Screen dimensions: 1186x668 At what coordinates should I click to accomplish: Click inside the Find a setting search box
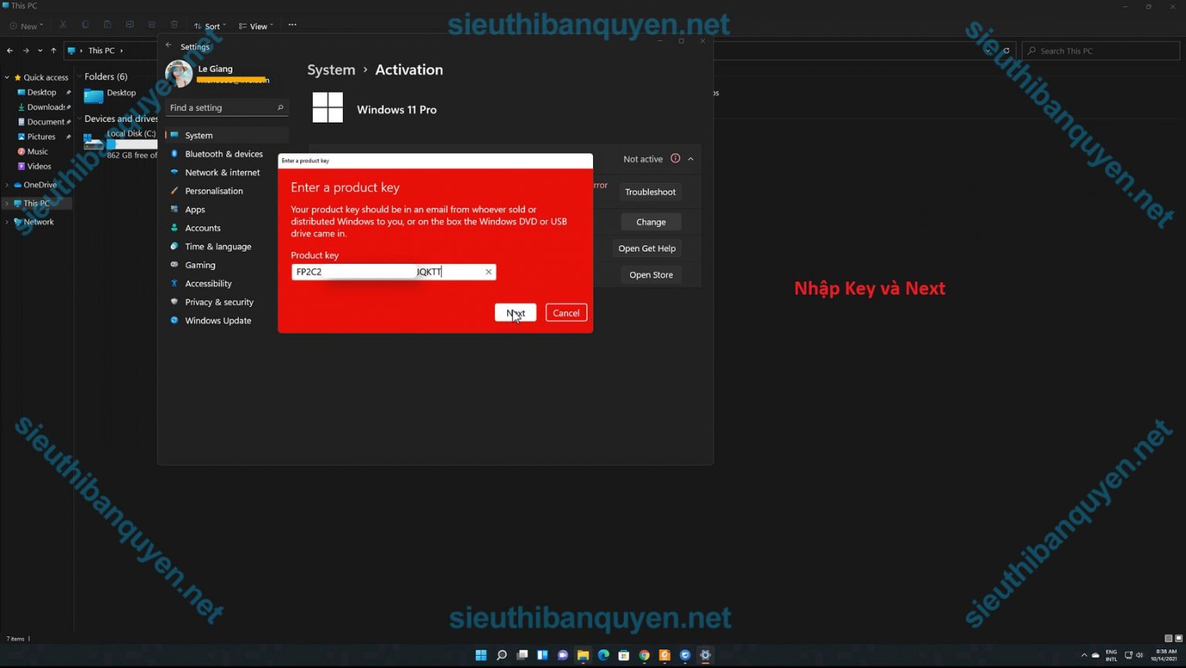click(224, 107)
